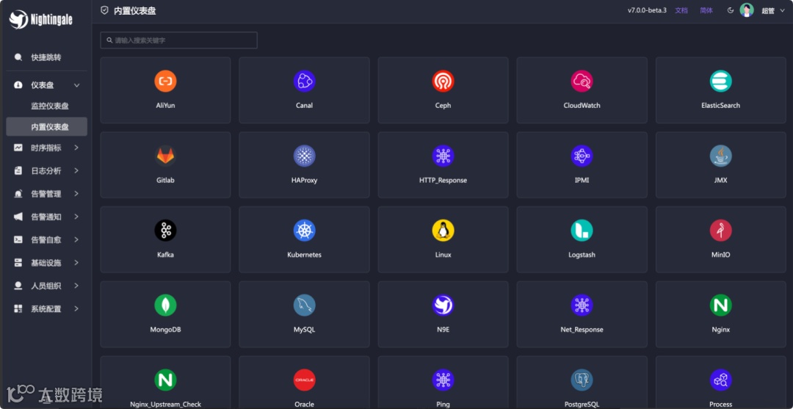The width and height of the screenshot is (793, 409).
Task: Click the Kubernetes card label
Action: [305, 255]
